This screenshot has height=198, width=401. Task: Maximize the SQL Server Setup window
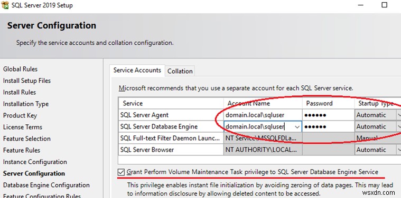coord(384,5)
